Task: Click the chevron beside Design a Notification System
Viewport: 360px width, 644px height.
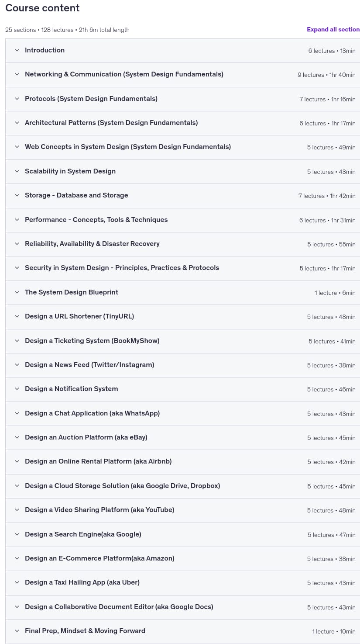Action: (x=17, y=389)
